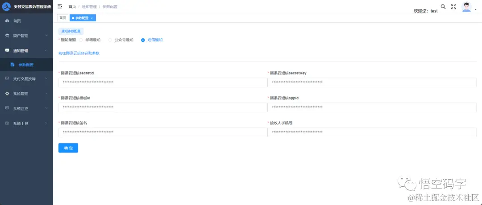Click the user avatar image
This screenshot has height=205, width=482.
(x=467, y=7)
